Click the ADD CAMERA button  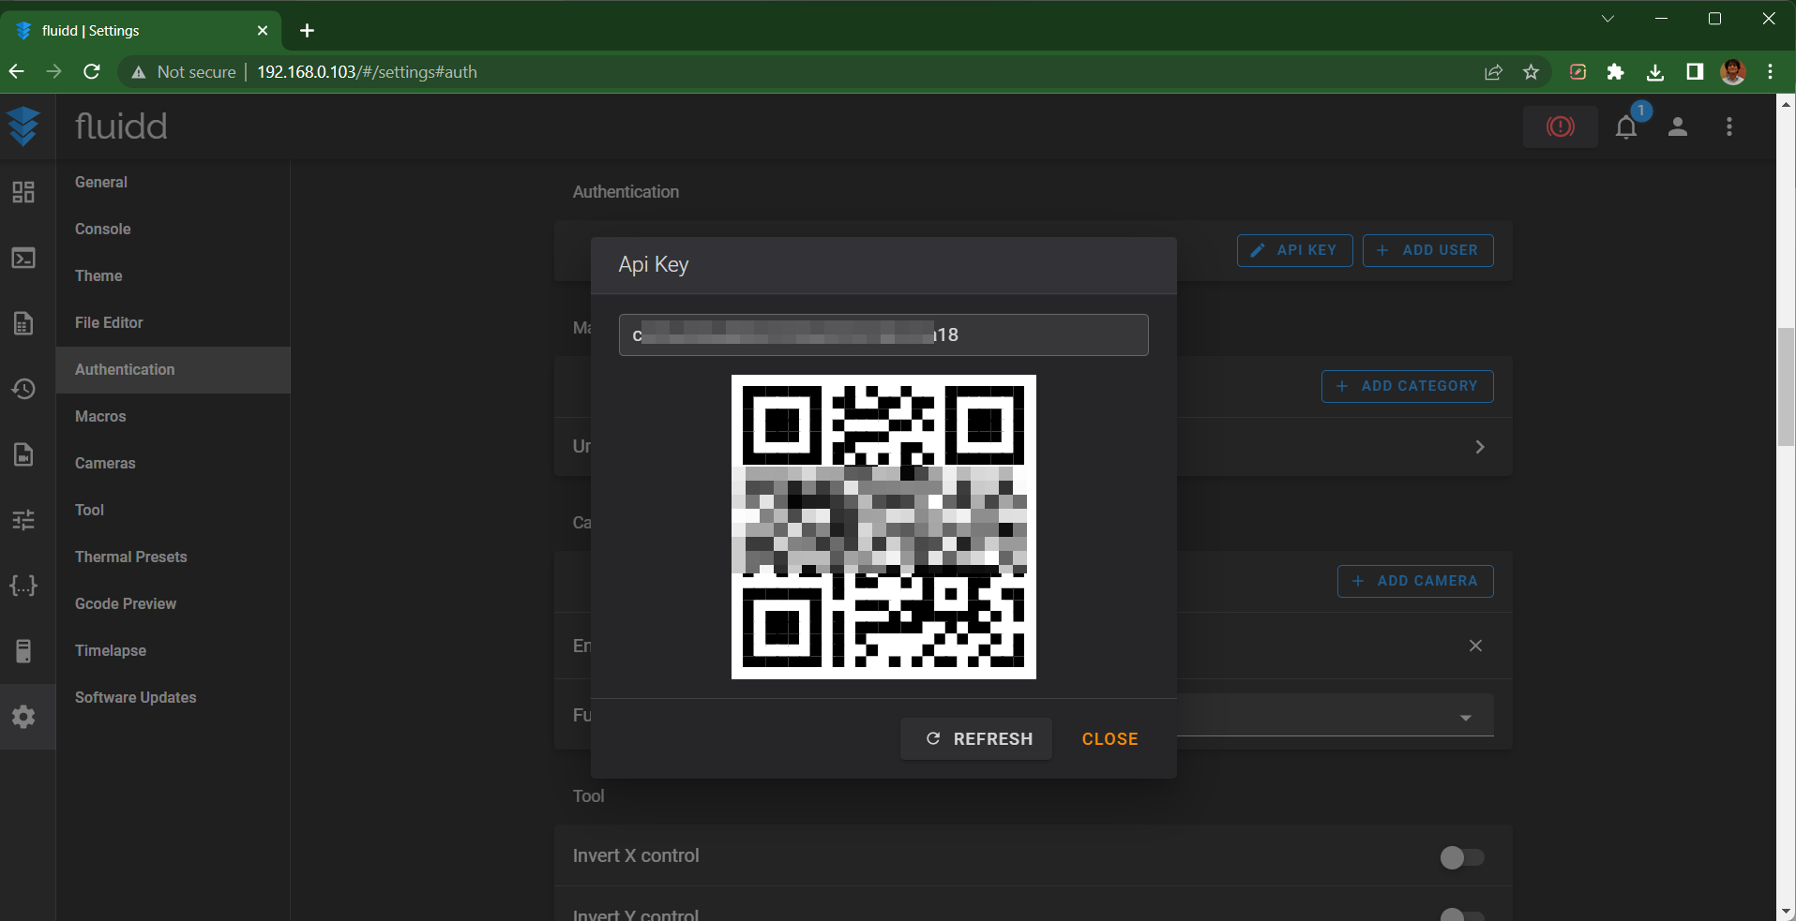pyautogui.click(x=1415, y=581)
